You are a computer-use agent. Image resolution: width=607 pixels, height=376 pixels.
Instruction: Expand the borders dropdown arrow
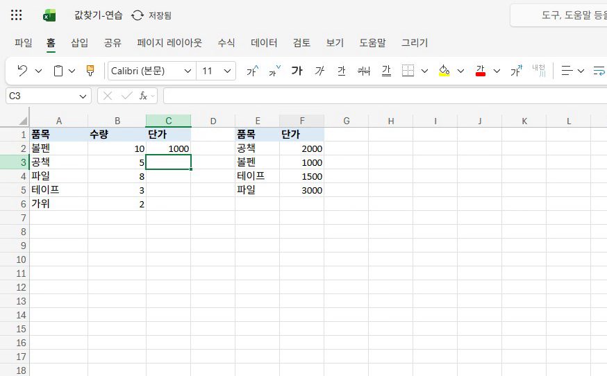point(424,71)
